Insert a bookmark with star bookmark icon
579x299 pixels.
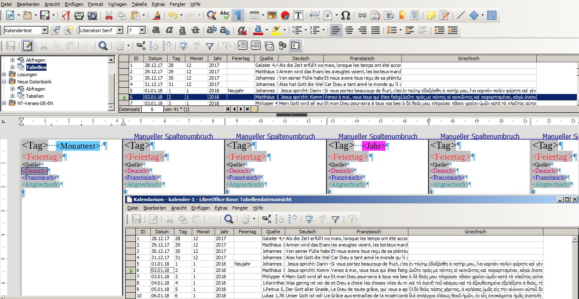[402, 16]
